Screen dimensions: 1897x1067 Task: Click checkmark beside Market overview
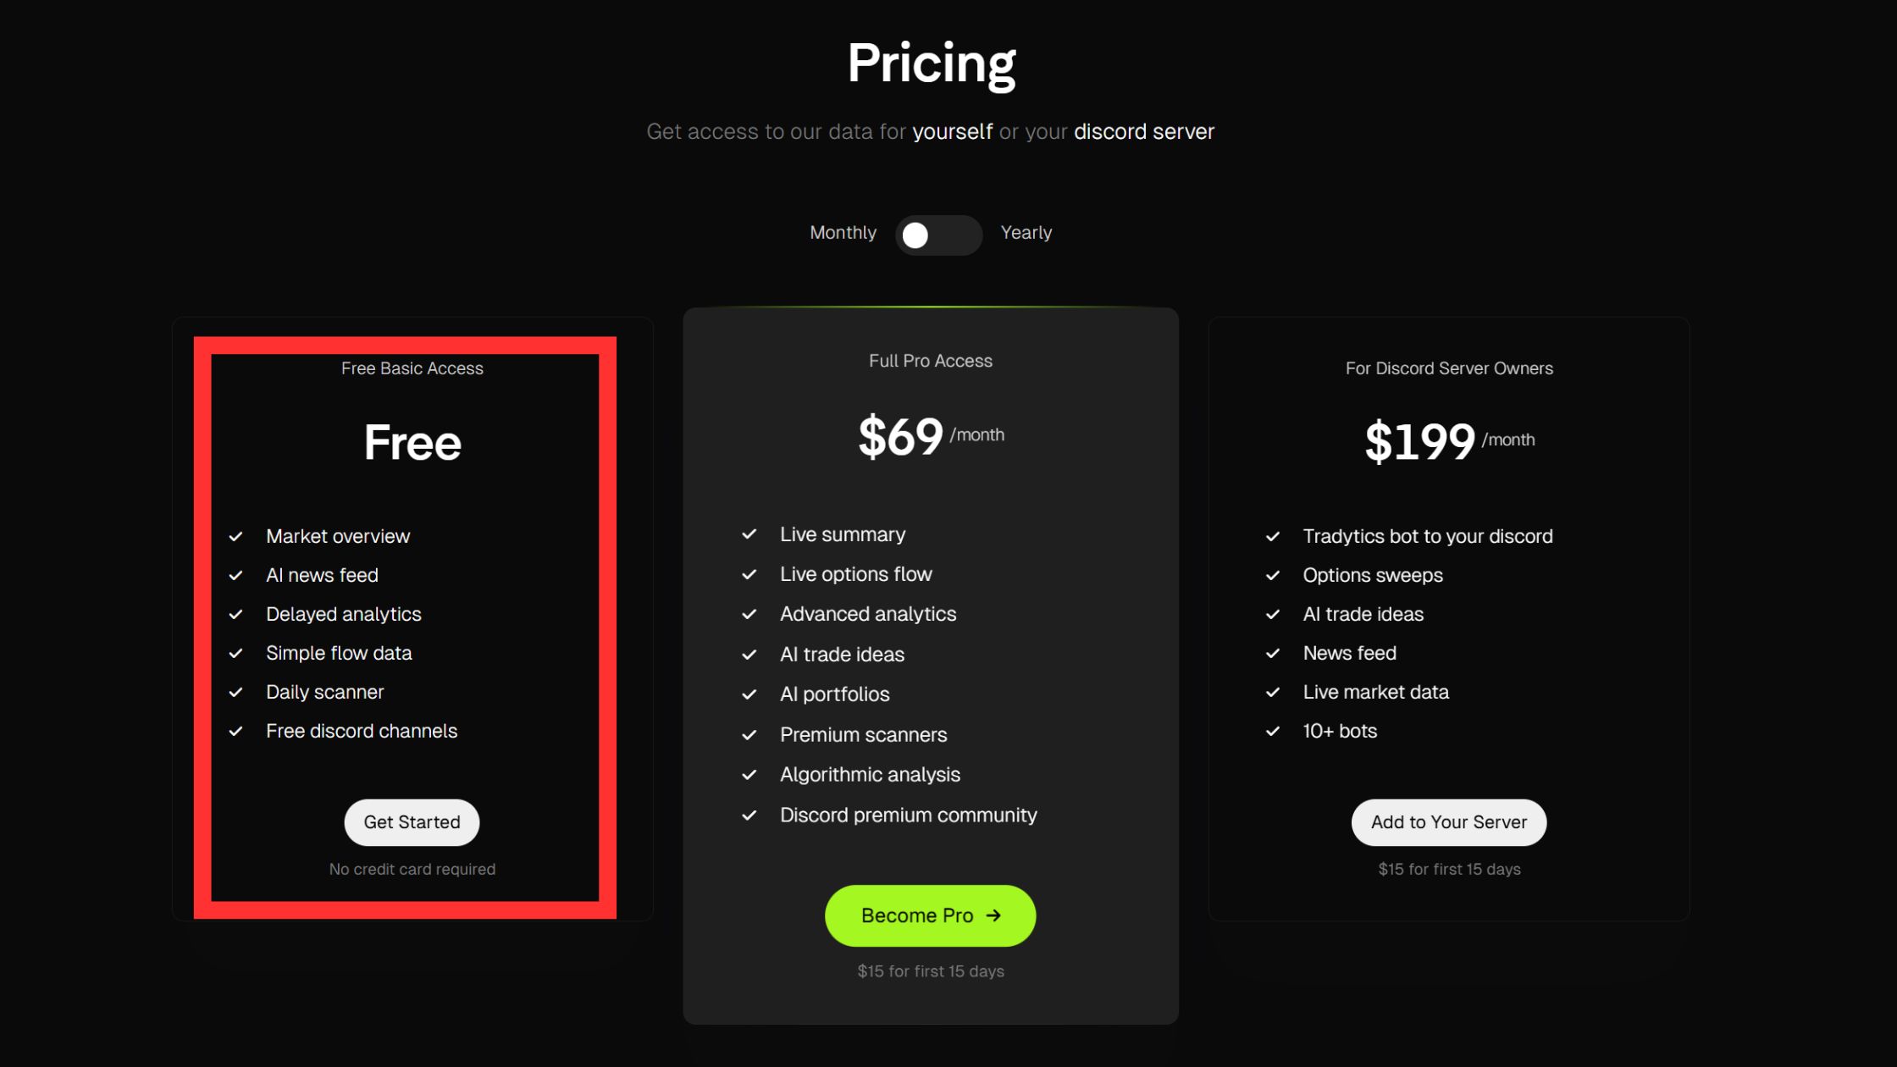(x=235, y=536)
